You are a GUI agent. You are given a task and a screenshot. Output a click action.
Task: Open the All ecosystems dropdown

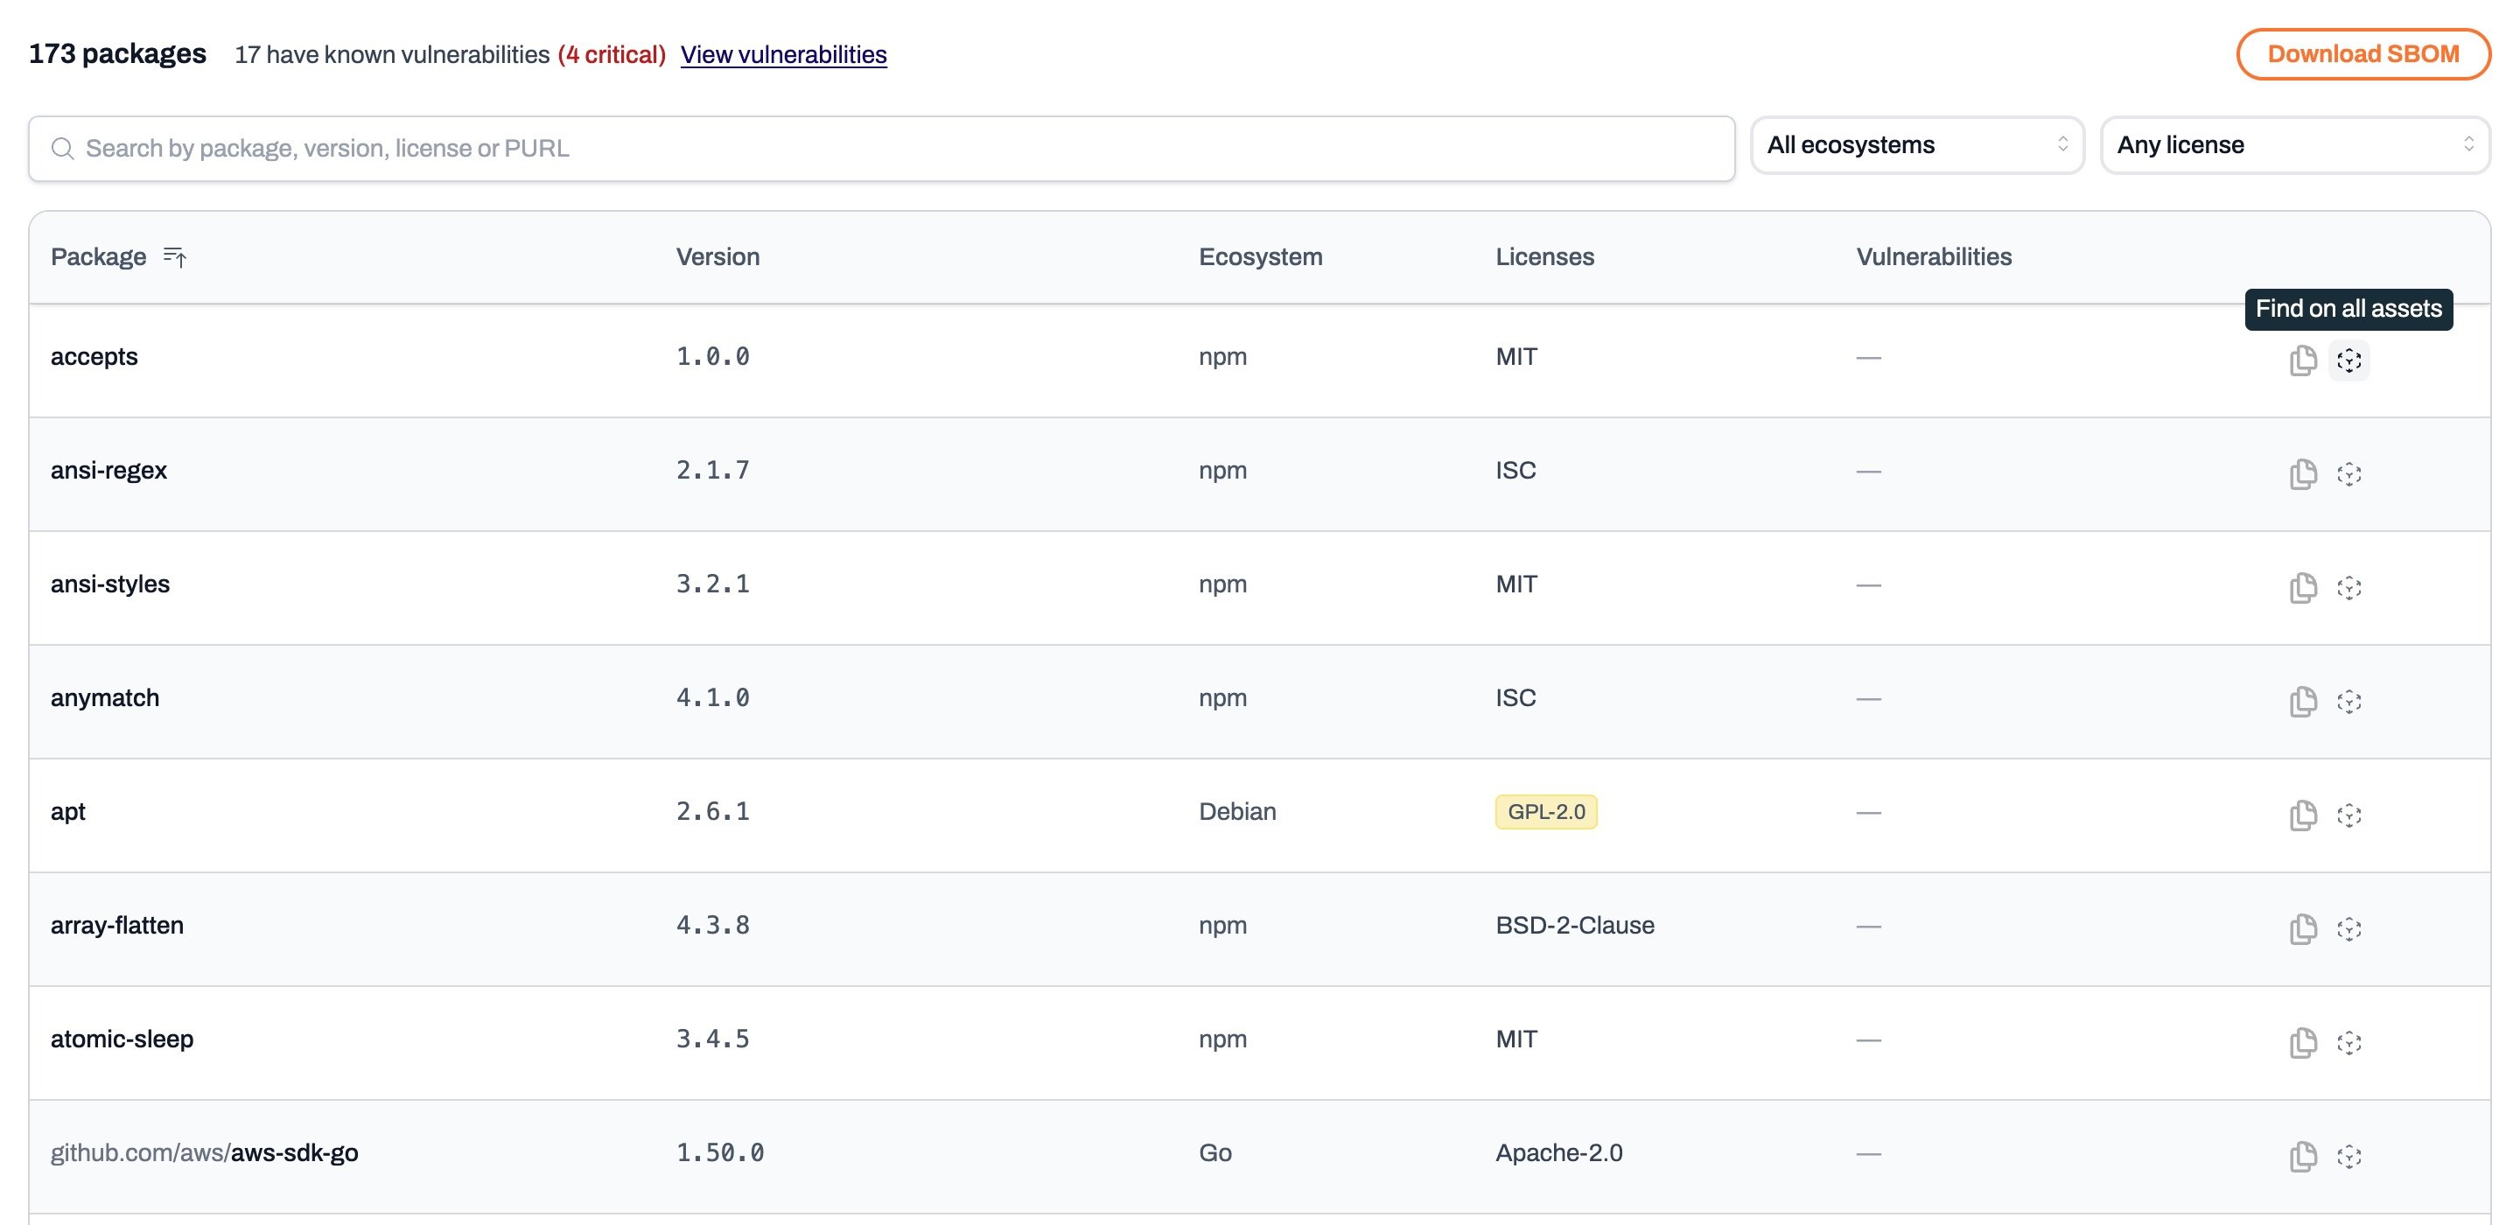coord(1916,144)
